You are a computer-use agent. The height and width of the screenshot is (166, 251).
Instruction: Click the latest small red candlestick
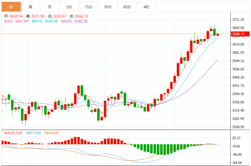(x=218, y=35)
